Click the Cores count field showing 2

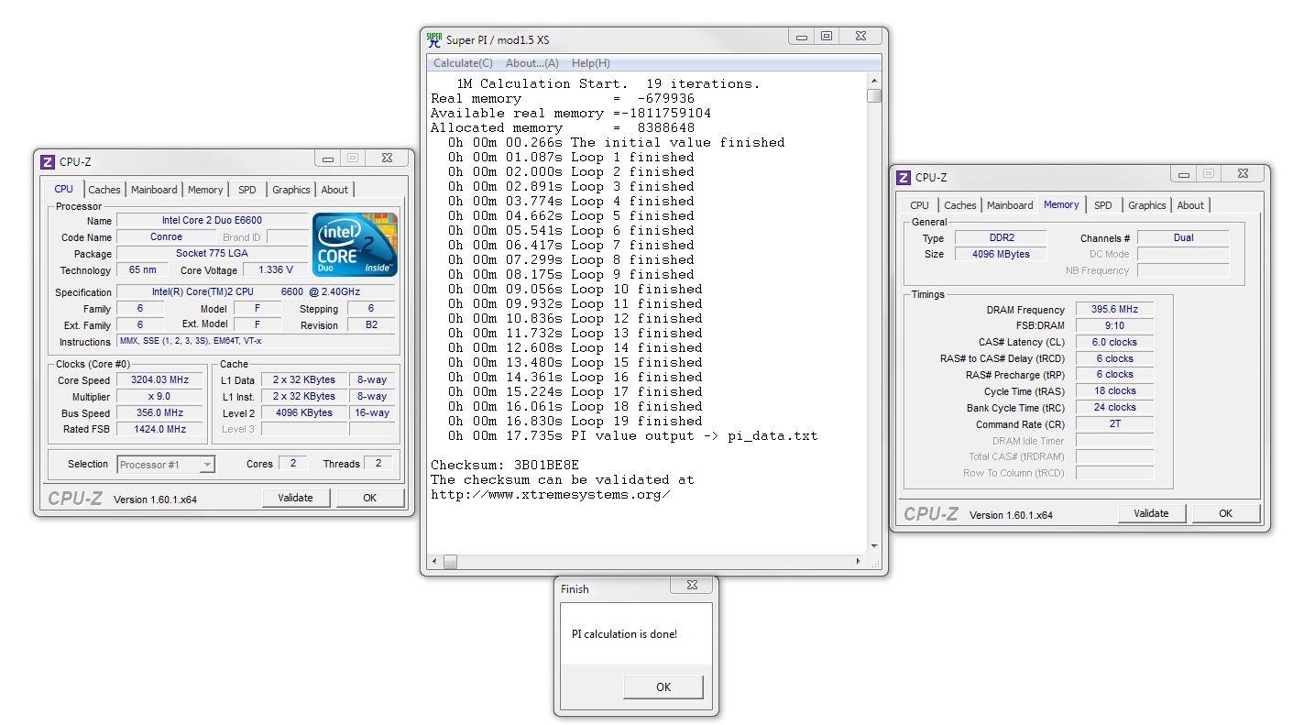point(292,464)
